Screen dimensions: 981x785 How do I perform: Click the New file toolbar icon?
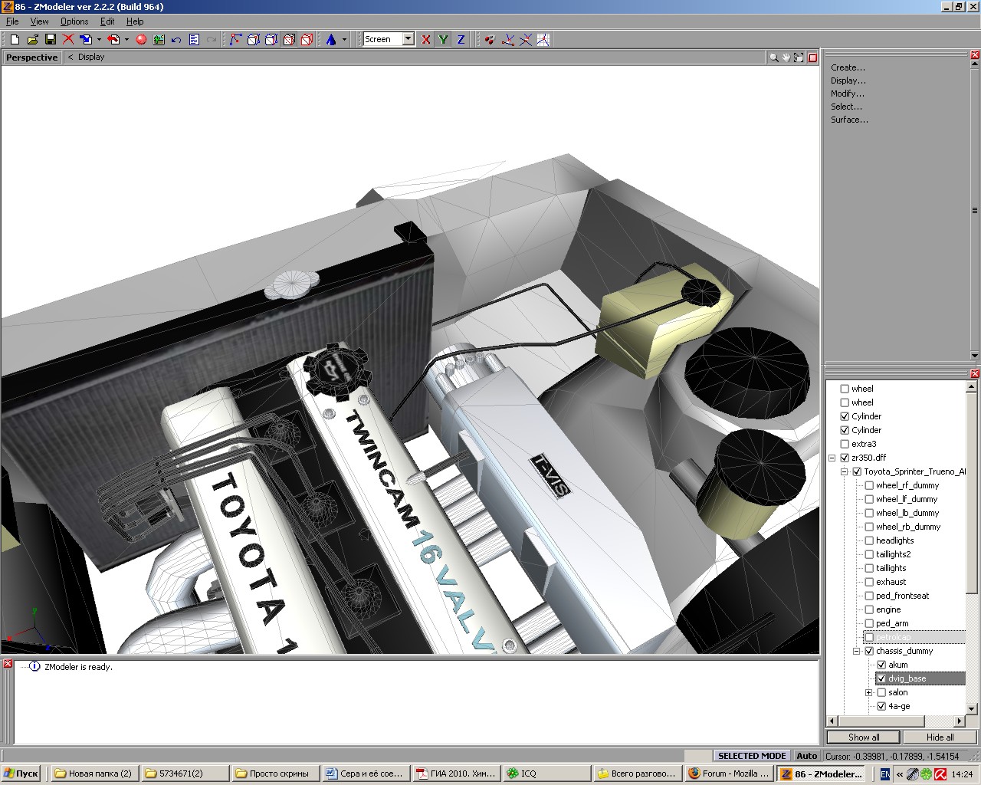point(15,39)
